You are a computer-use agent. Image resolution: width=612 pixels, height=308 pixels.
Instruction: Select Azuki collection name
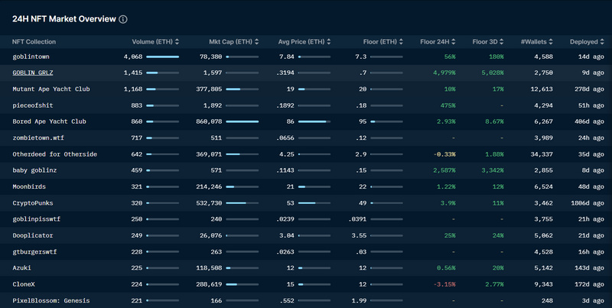click(21, 267)
